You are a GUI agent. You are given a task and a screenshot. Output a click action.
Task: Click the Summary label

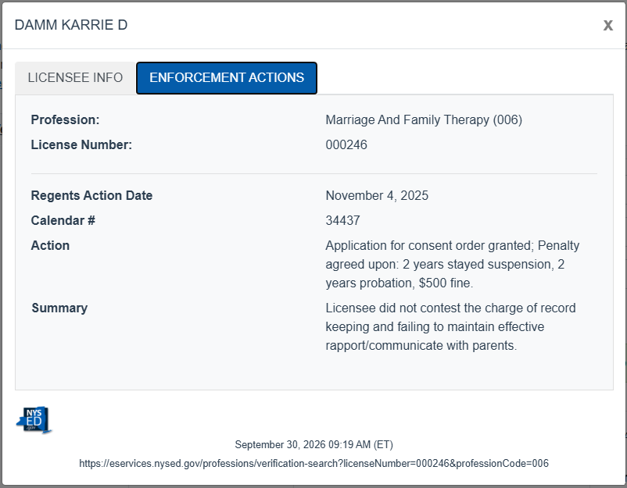[x=59, y=308]
